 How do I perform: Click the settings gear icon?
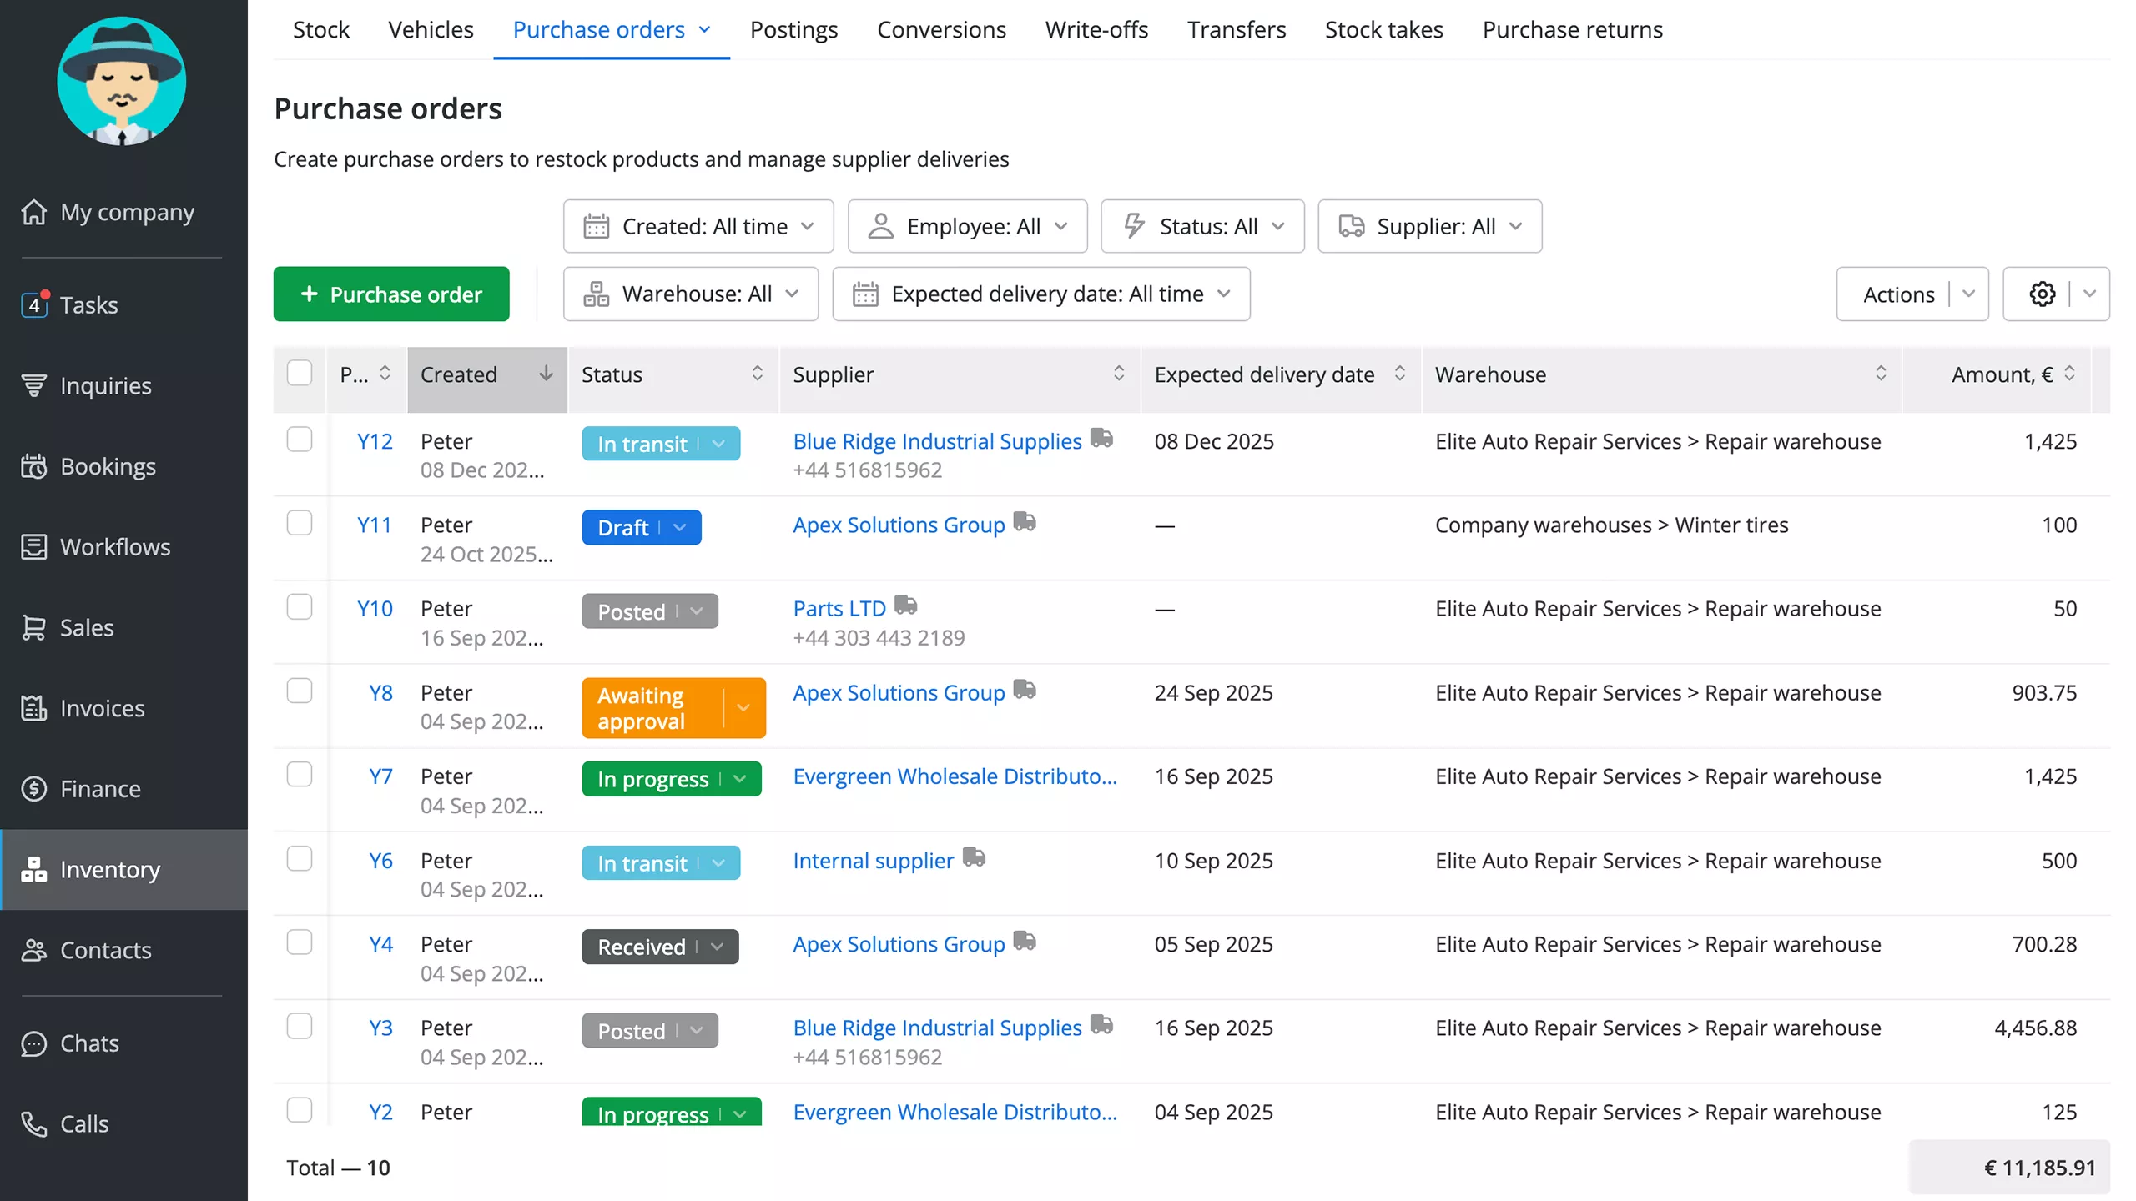2042,294
